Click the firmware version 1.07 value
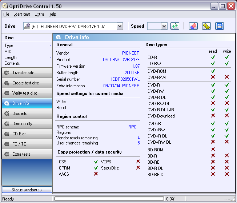The width and height of the screenshot is (237, 203). click(136, 66)
